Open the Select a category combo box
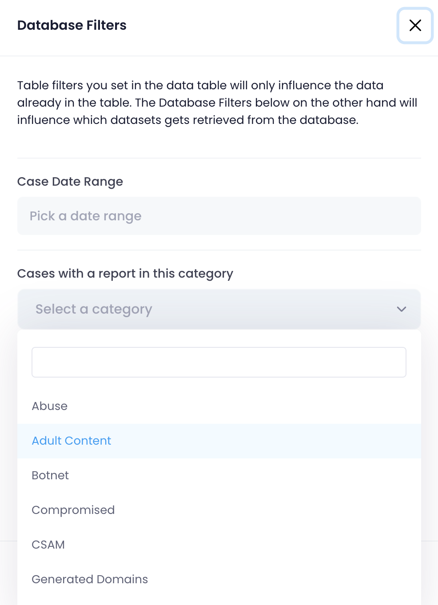438x605 pixels. pos(219,309)
